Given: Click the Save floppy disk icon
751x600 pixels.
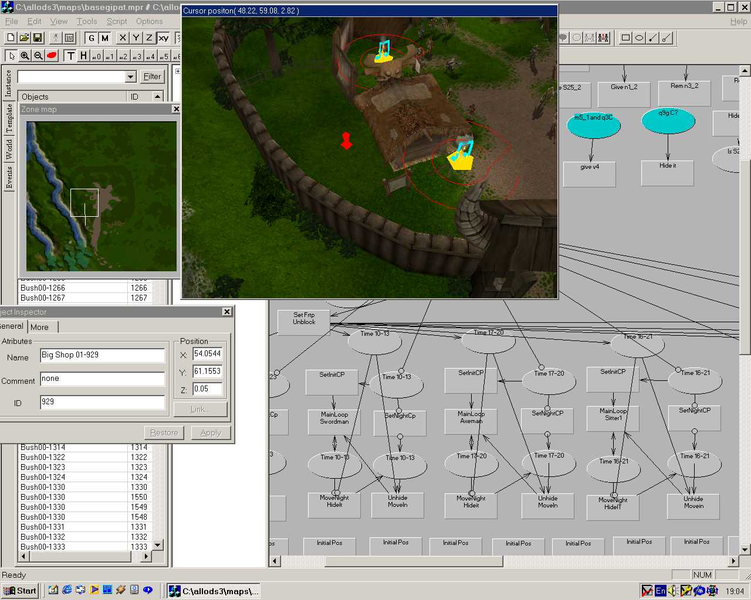Looking at the screenshot, I should coord(37,38).
